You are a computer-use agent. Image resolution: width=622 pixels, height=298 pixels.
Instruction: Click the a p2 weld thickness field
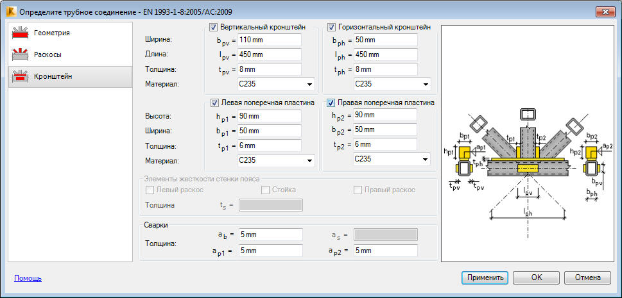pyautogui.click(x=386, y=251)
